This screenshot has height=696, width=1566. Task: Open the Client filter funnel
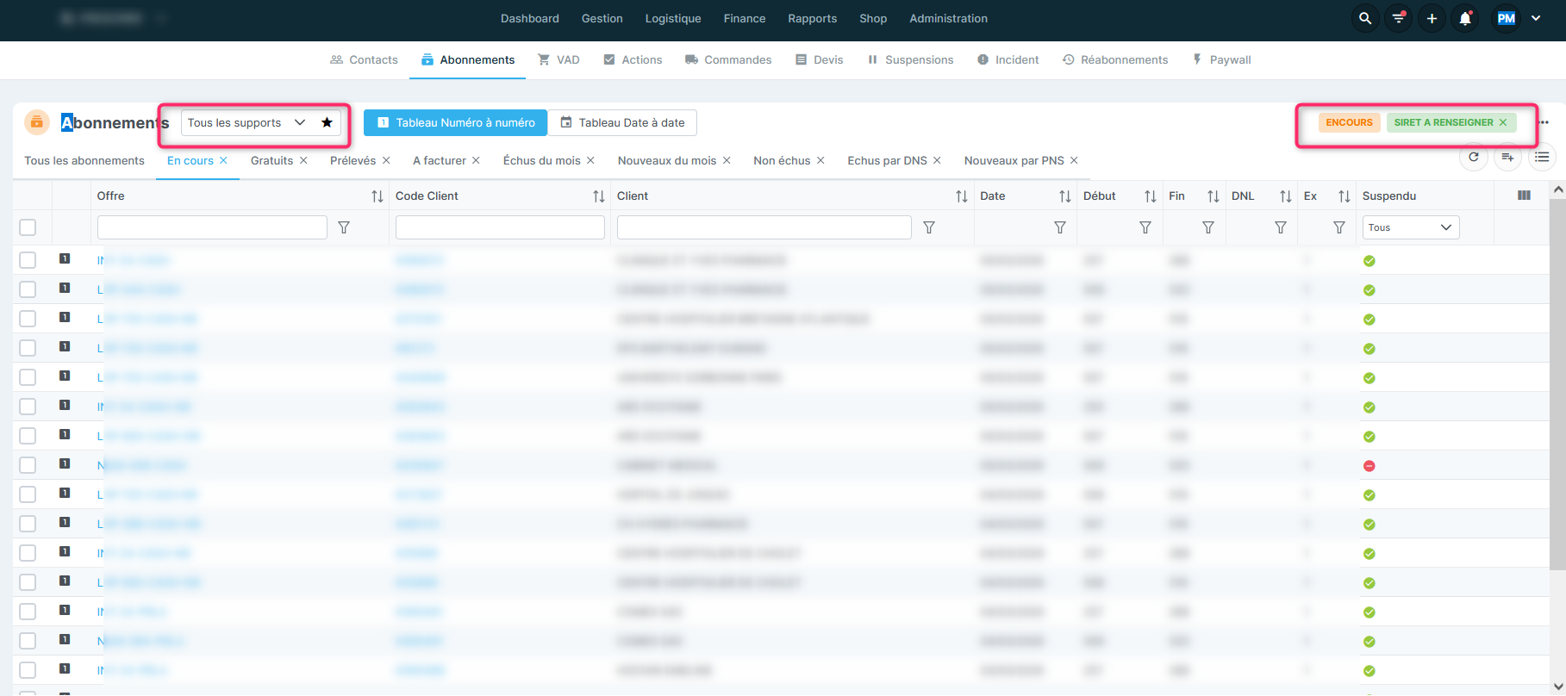tap(929, 227)
